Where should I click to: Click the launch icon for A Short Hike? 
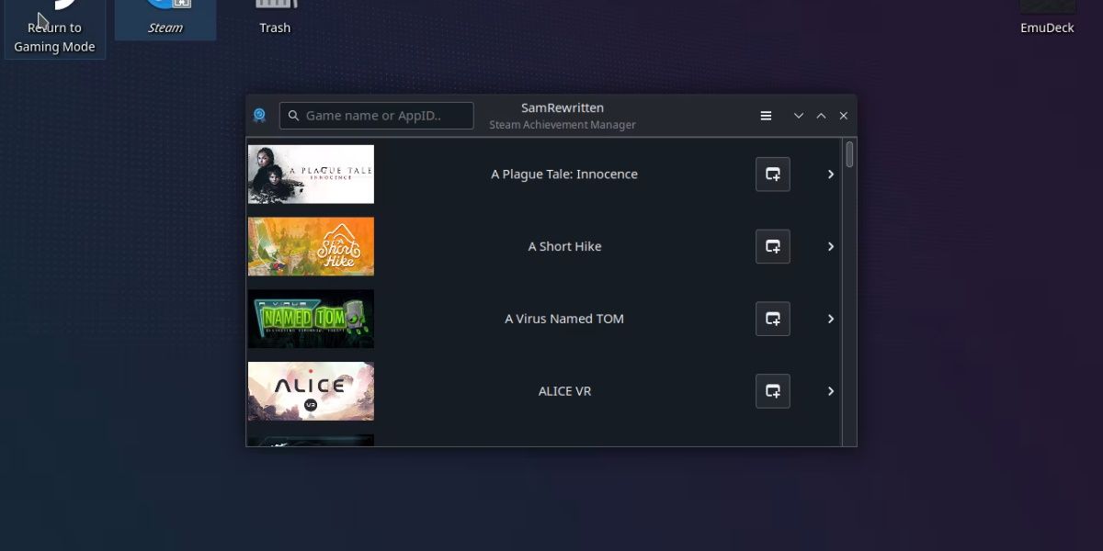[x=772, y=246]
